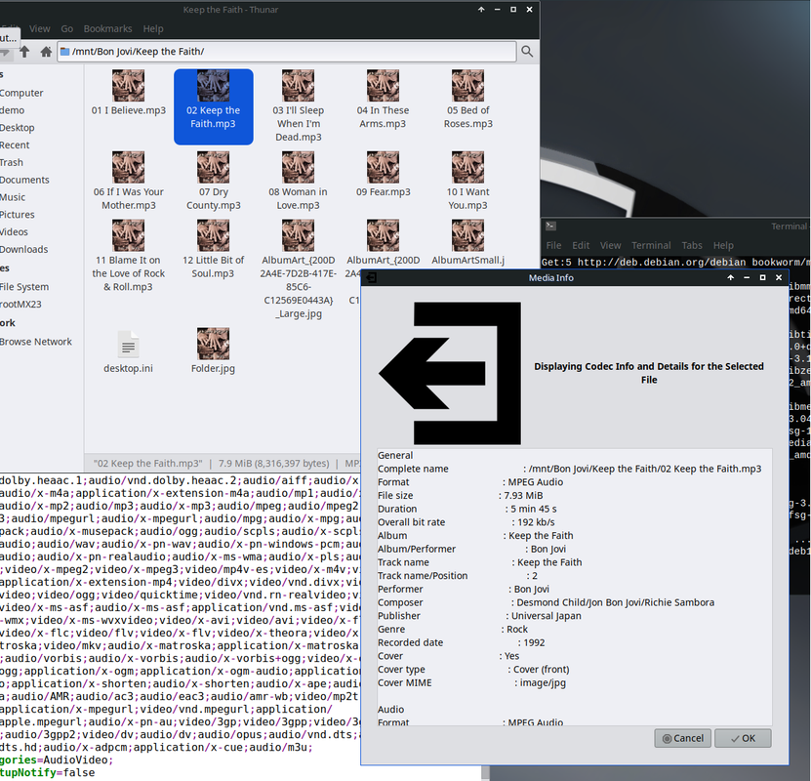Open the Help menu in Terminal window

point(723,246)
